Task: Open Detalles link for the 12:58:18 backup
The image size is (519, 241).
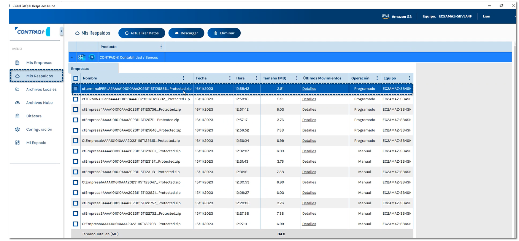Action: pyautogui.click(x=309, y=99)
